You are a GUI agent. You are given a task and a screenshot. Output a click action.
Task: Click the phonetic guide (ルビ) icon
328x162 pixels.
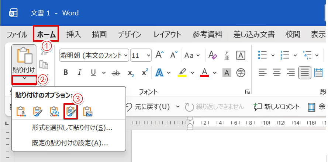pyautogui.click(x=227, y=55)
